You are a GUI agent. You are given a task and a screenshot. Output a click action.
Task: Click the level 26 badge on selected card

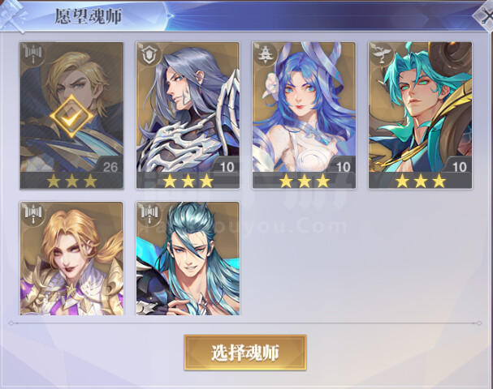[110, 167]
